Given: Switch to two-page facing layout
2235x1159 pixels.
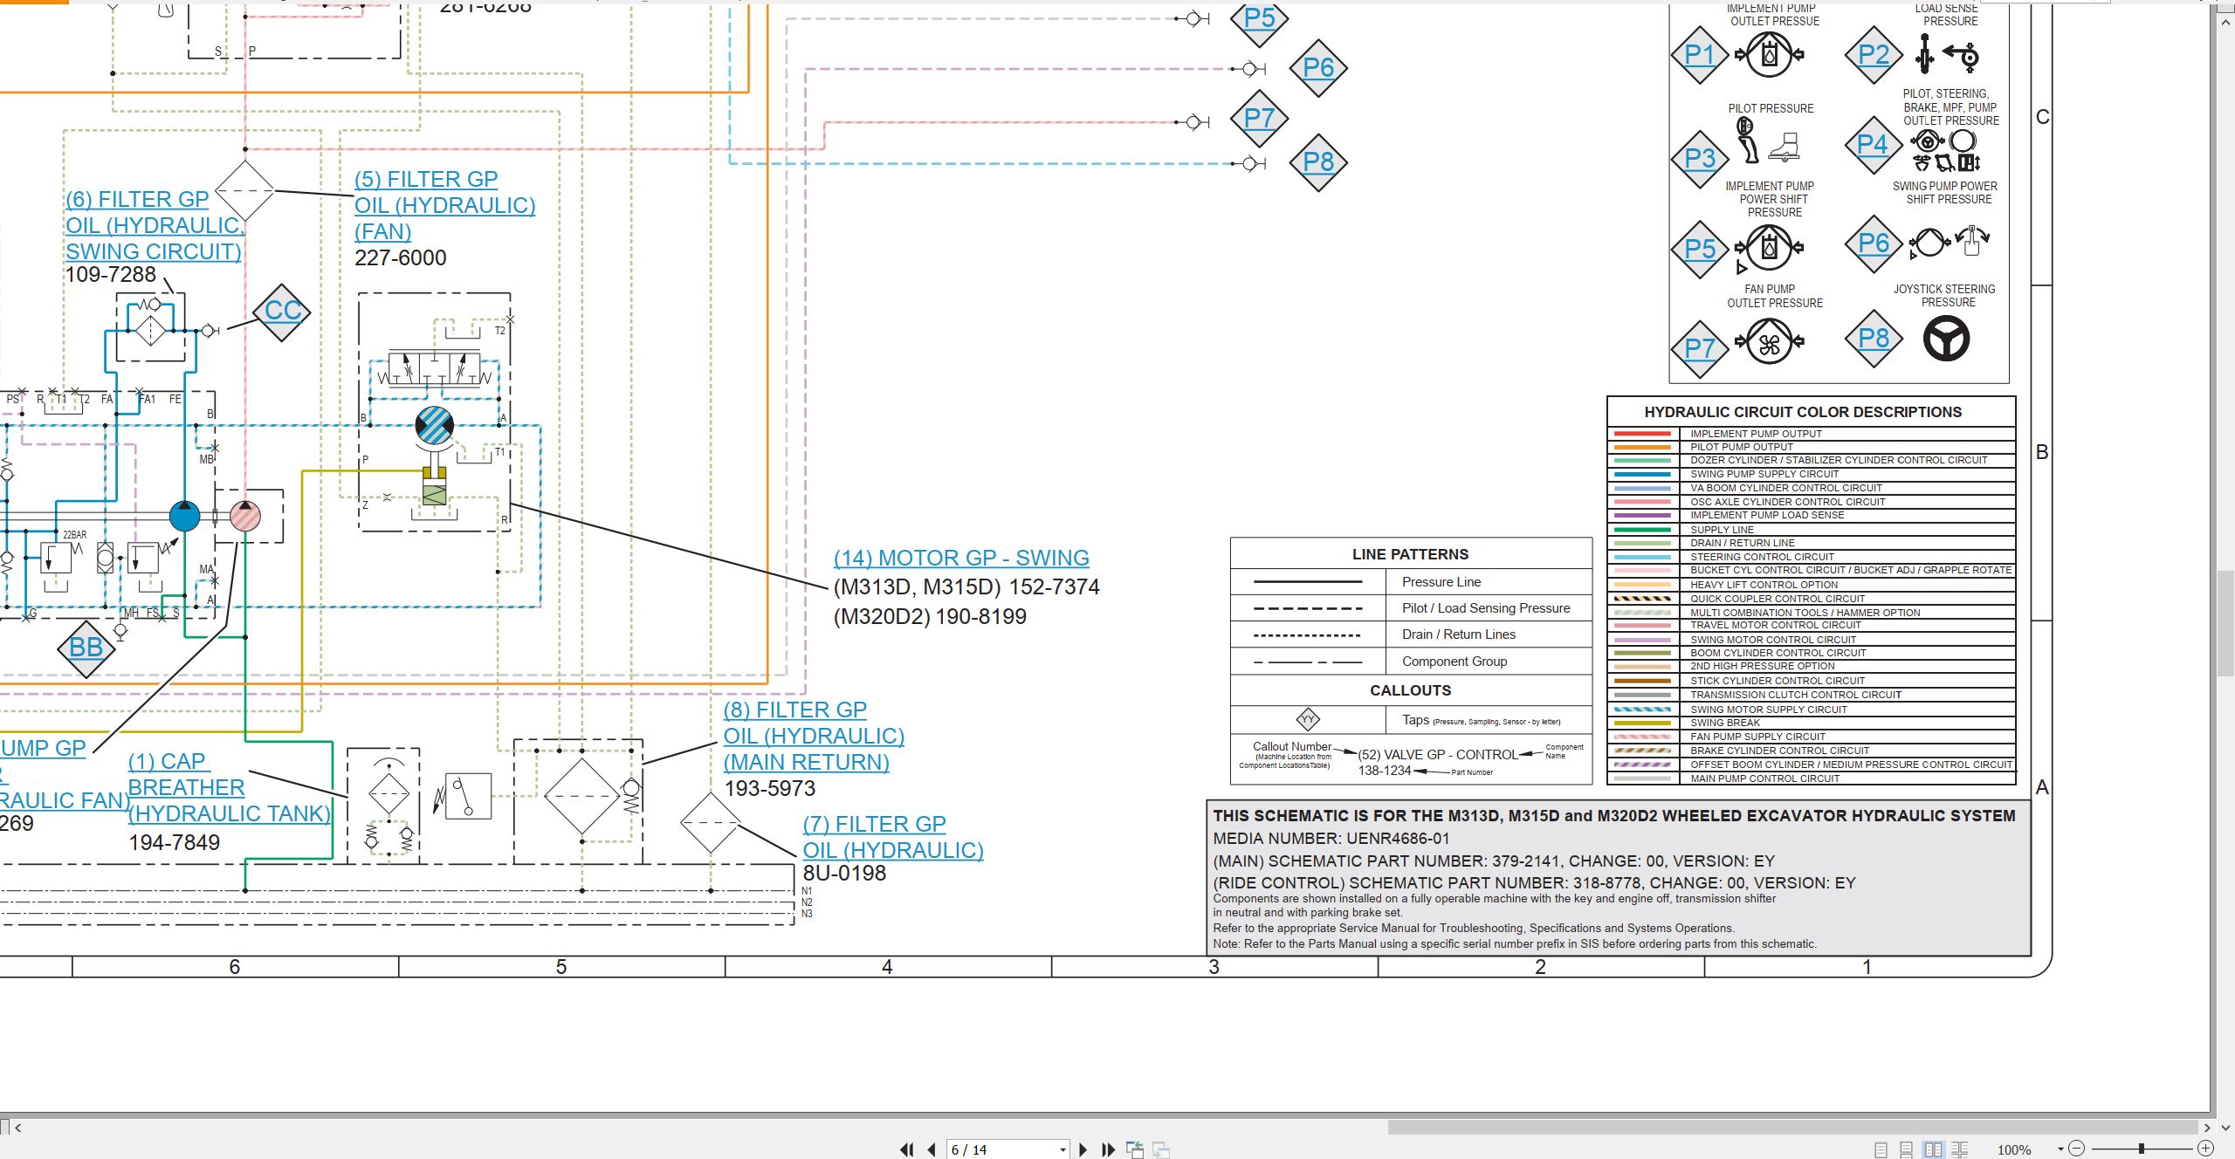Looking at the screenshot, I should (x=1933, y=1149).
